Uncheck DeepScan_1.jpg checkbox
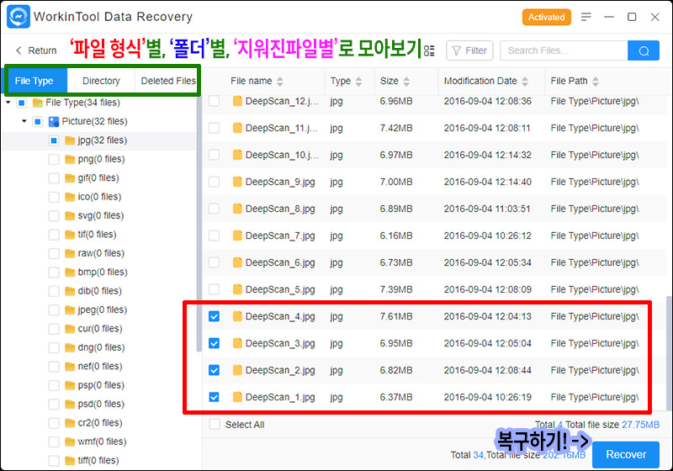 pyautogui.click(x=215, y=397)
